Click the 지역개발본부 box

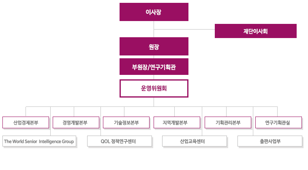click(177, 123)
